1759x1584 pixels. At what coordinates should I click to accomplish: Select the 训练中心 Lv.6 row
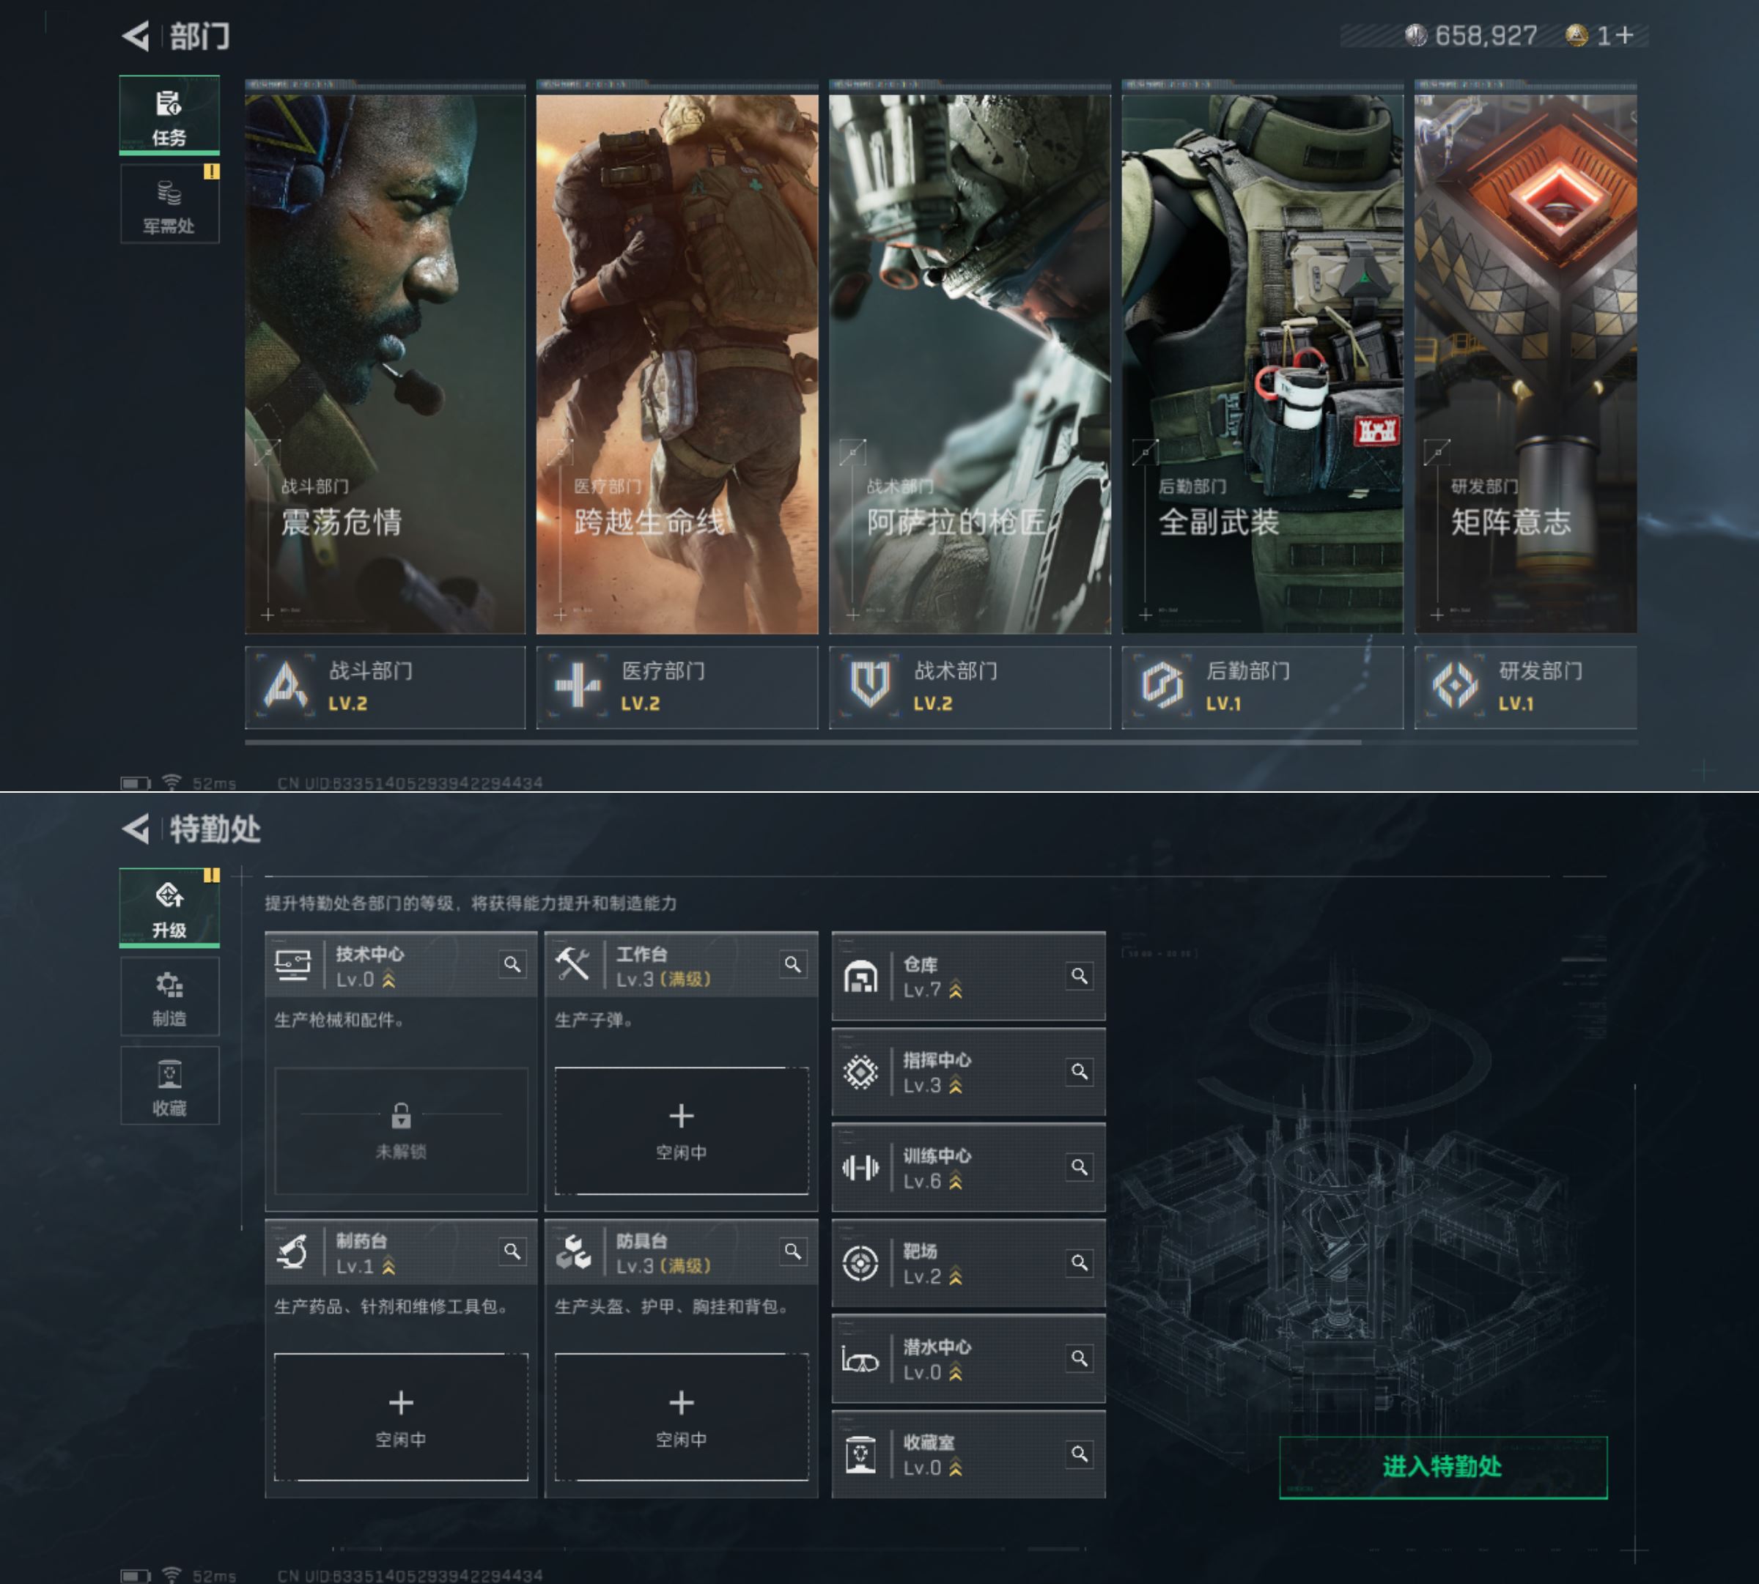click(968, 1168)
